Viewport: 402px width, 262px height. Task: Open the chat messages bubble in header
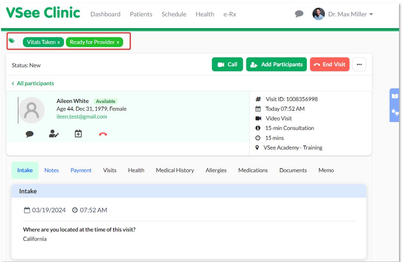click(299, 14)
